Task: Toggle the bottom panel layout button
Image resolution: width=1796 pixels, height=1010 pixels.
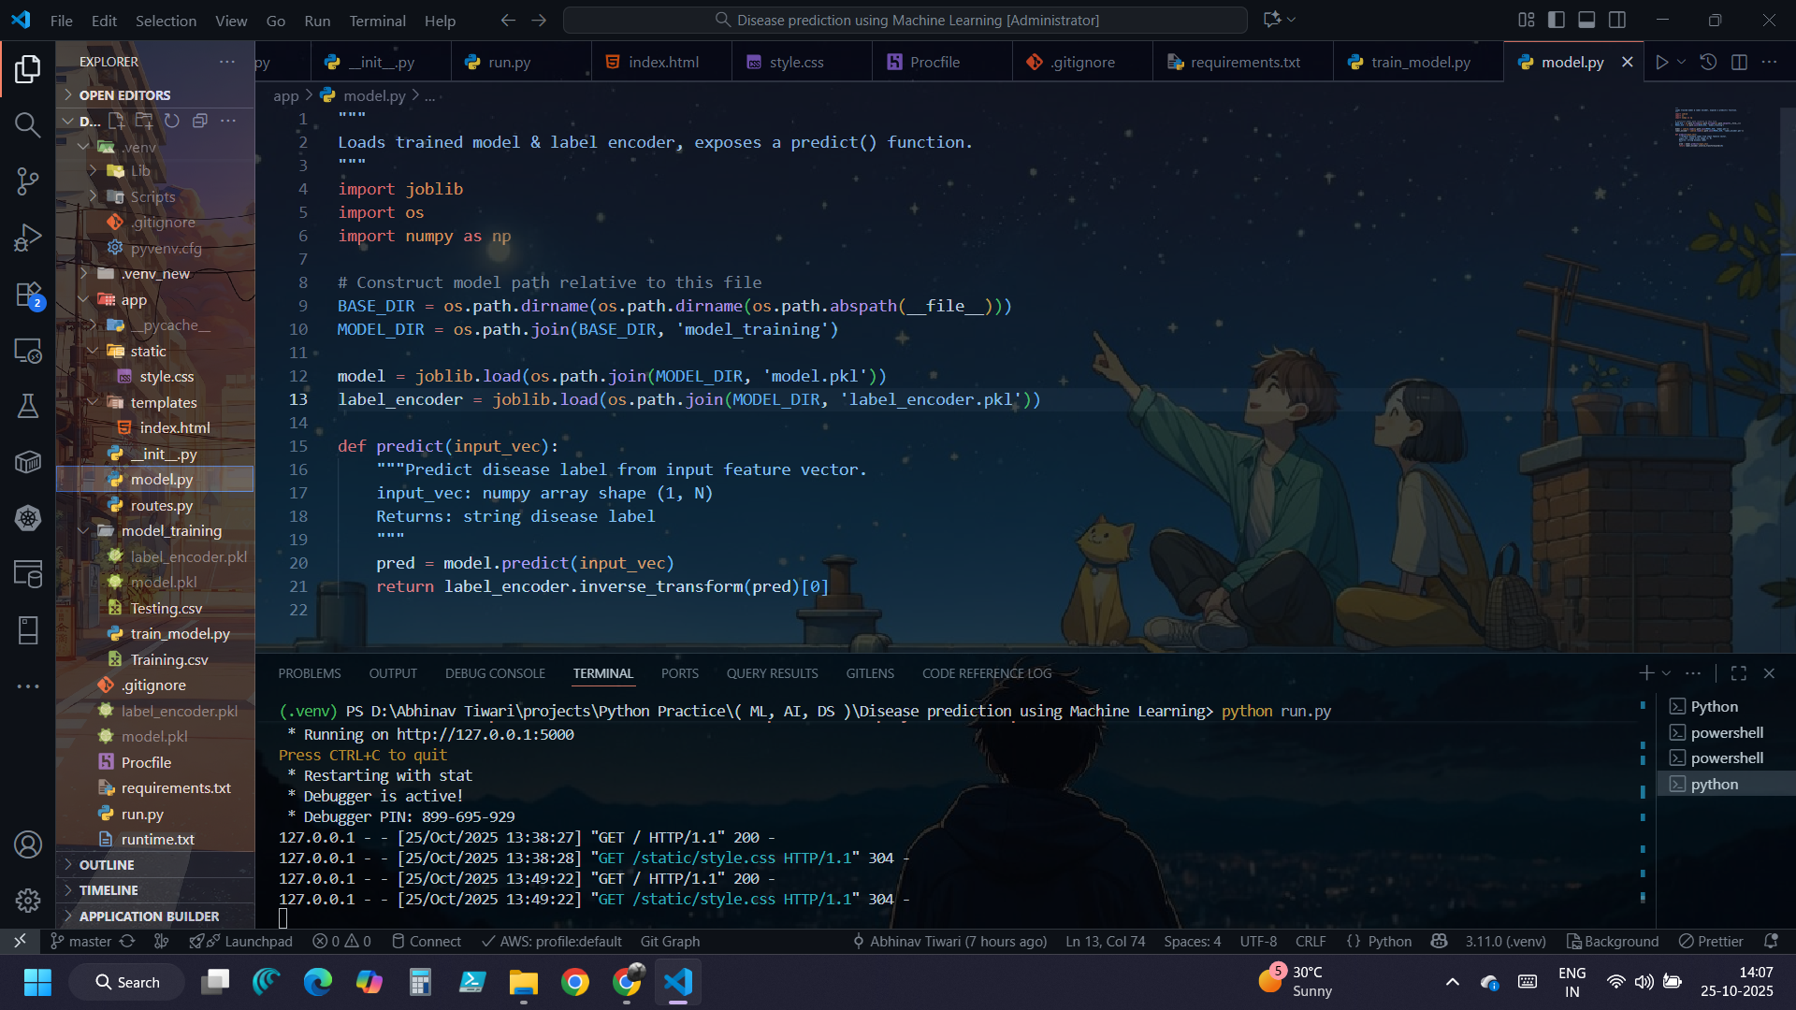Action: coord(1586,20)
